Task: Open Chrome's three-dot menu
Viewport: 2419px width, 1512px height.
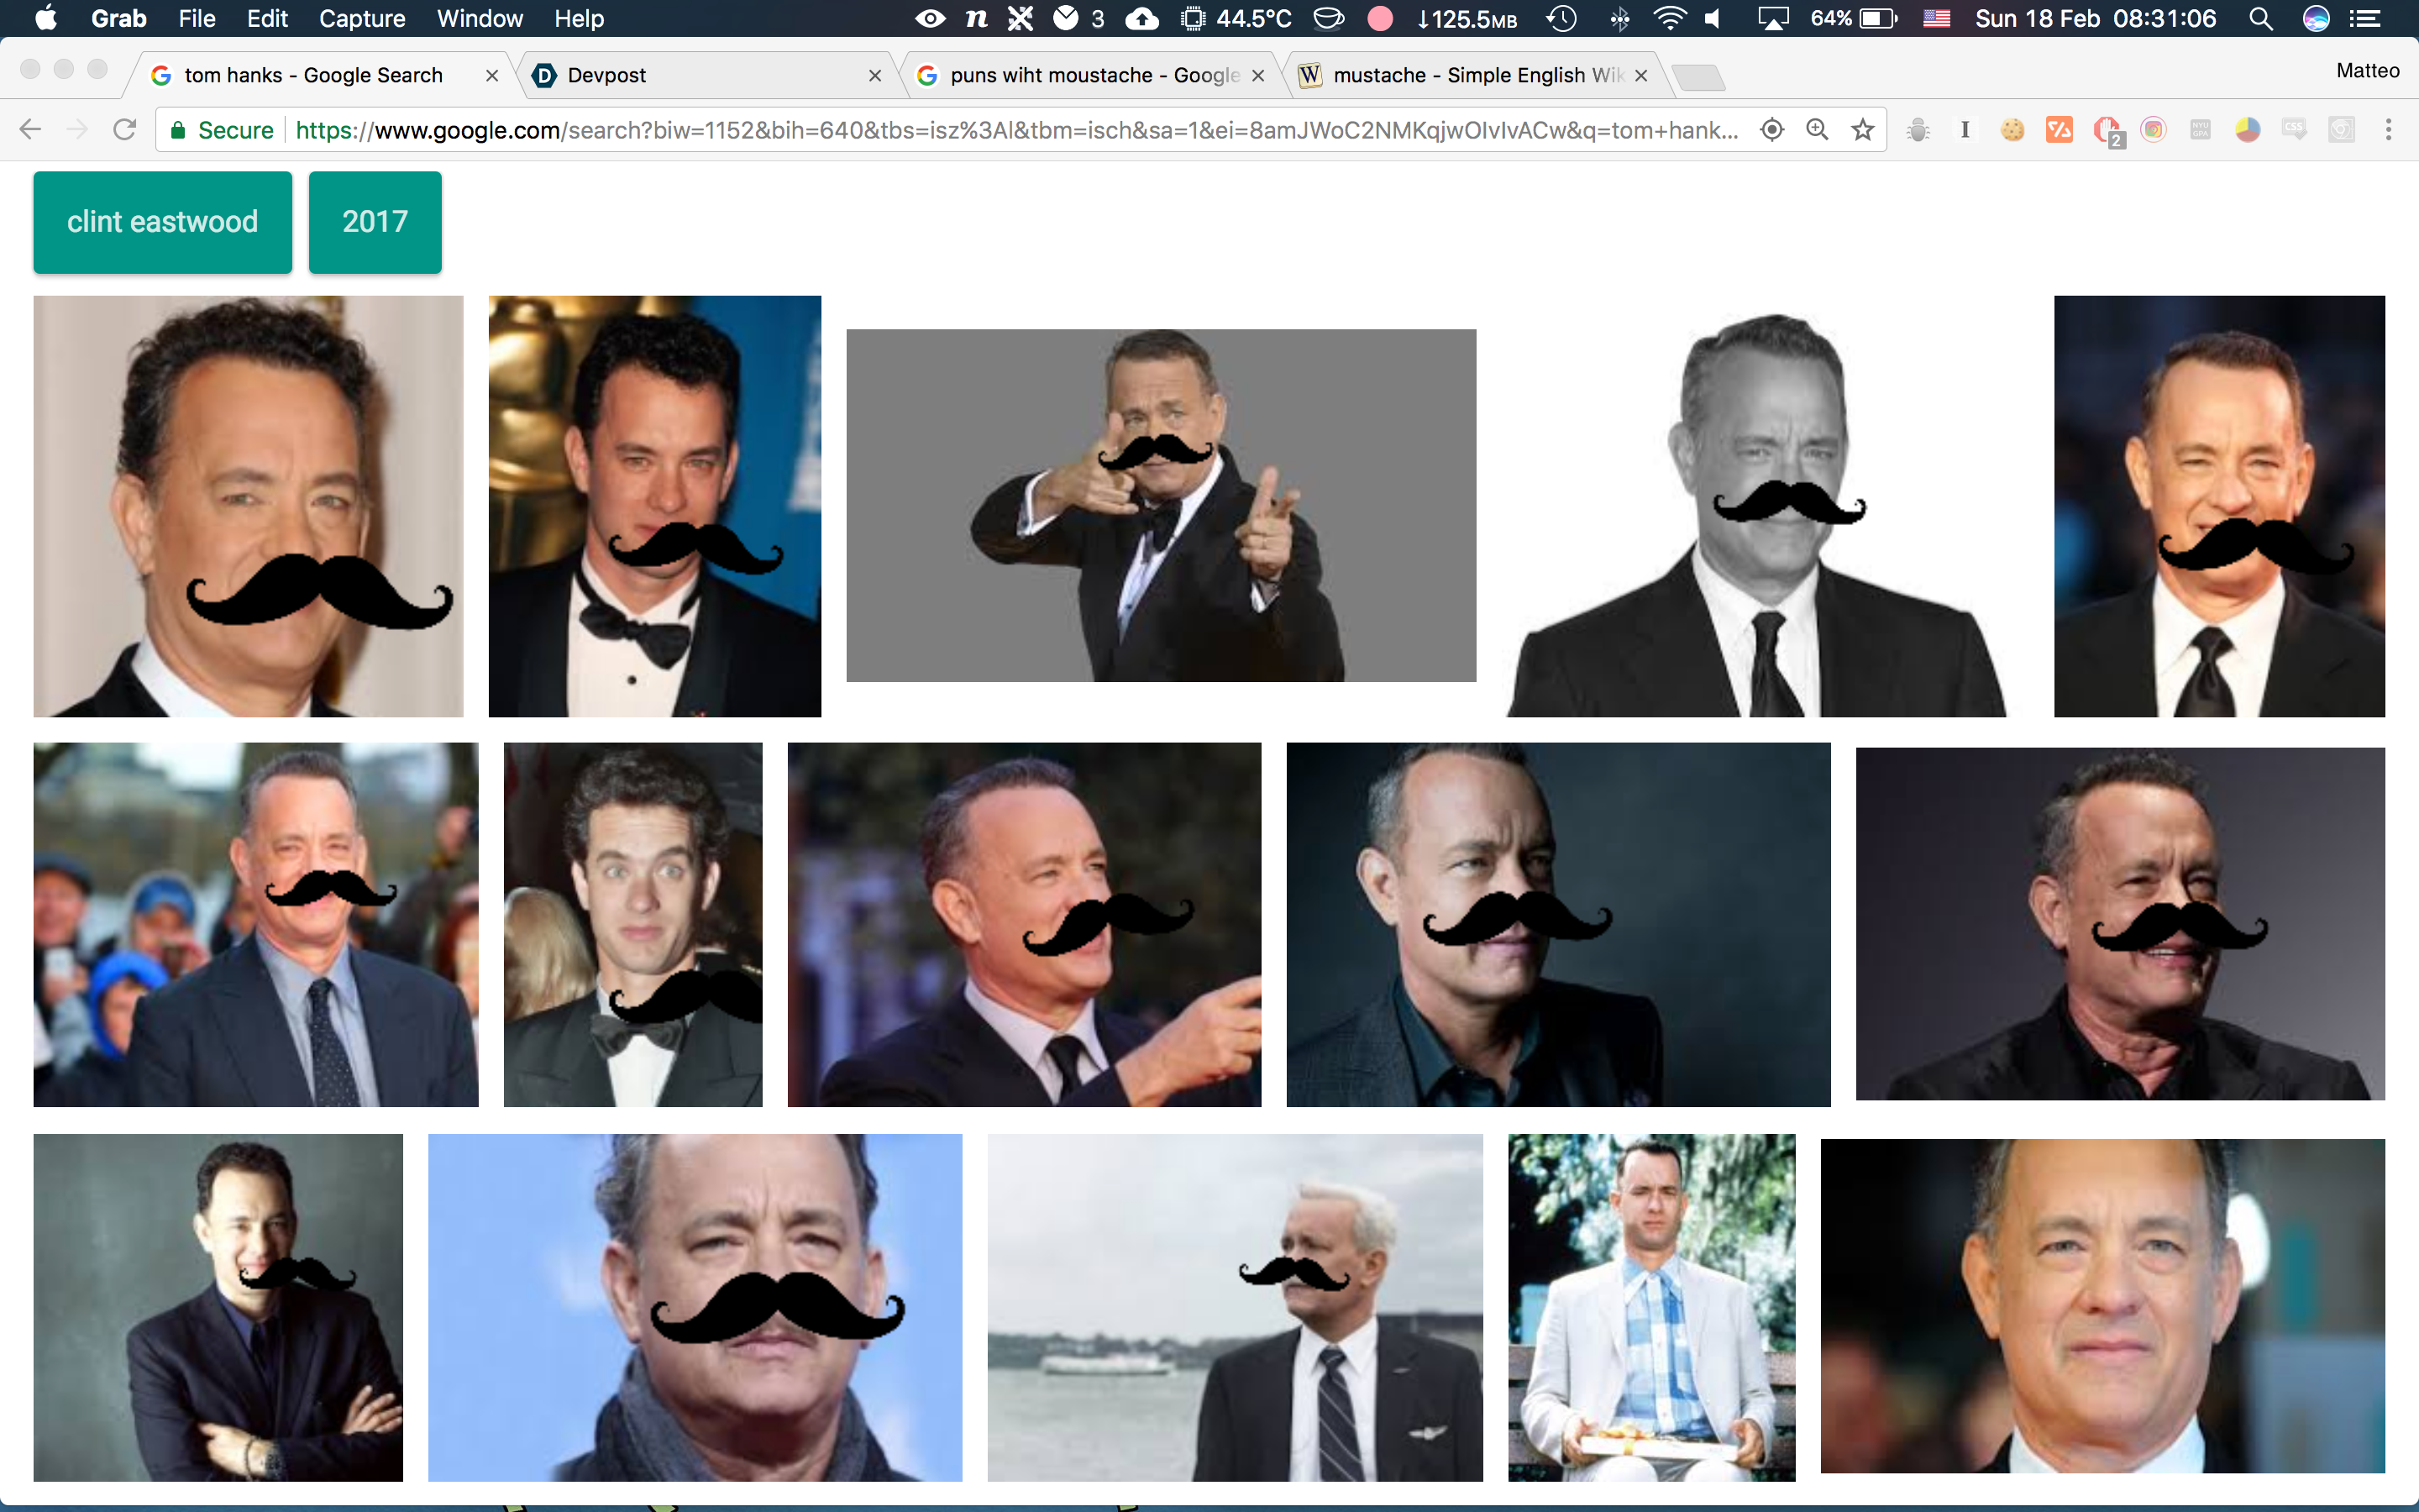Action: point(2388,130)
